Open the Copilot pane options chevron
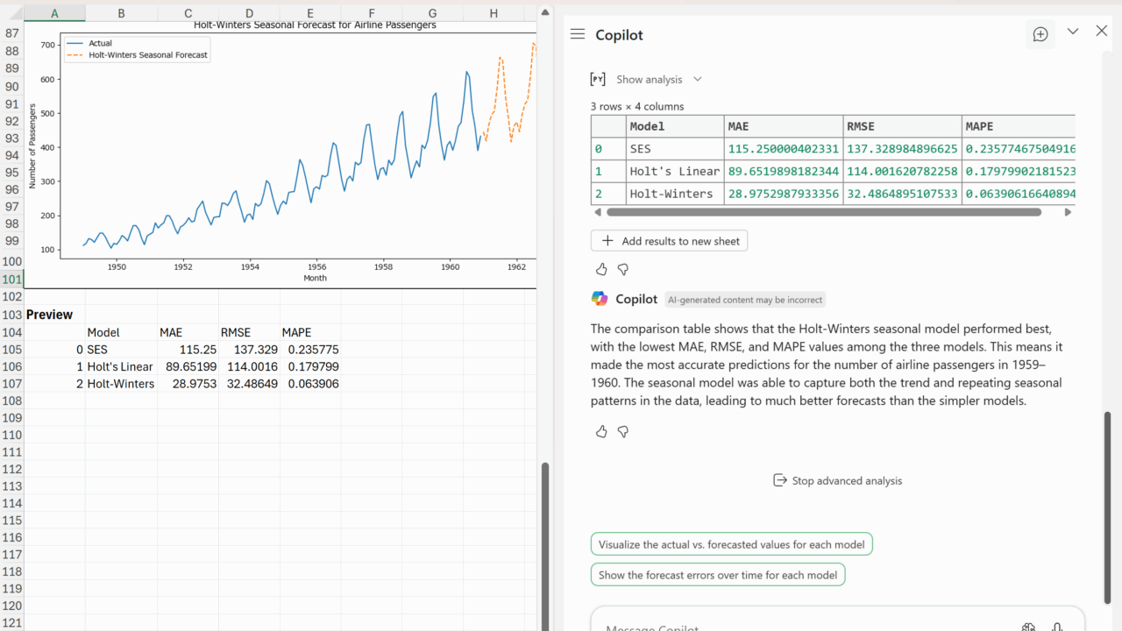The height and width of the screenshot is (631, 1122). click(x=1073, y=32)
